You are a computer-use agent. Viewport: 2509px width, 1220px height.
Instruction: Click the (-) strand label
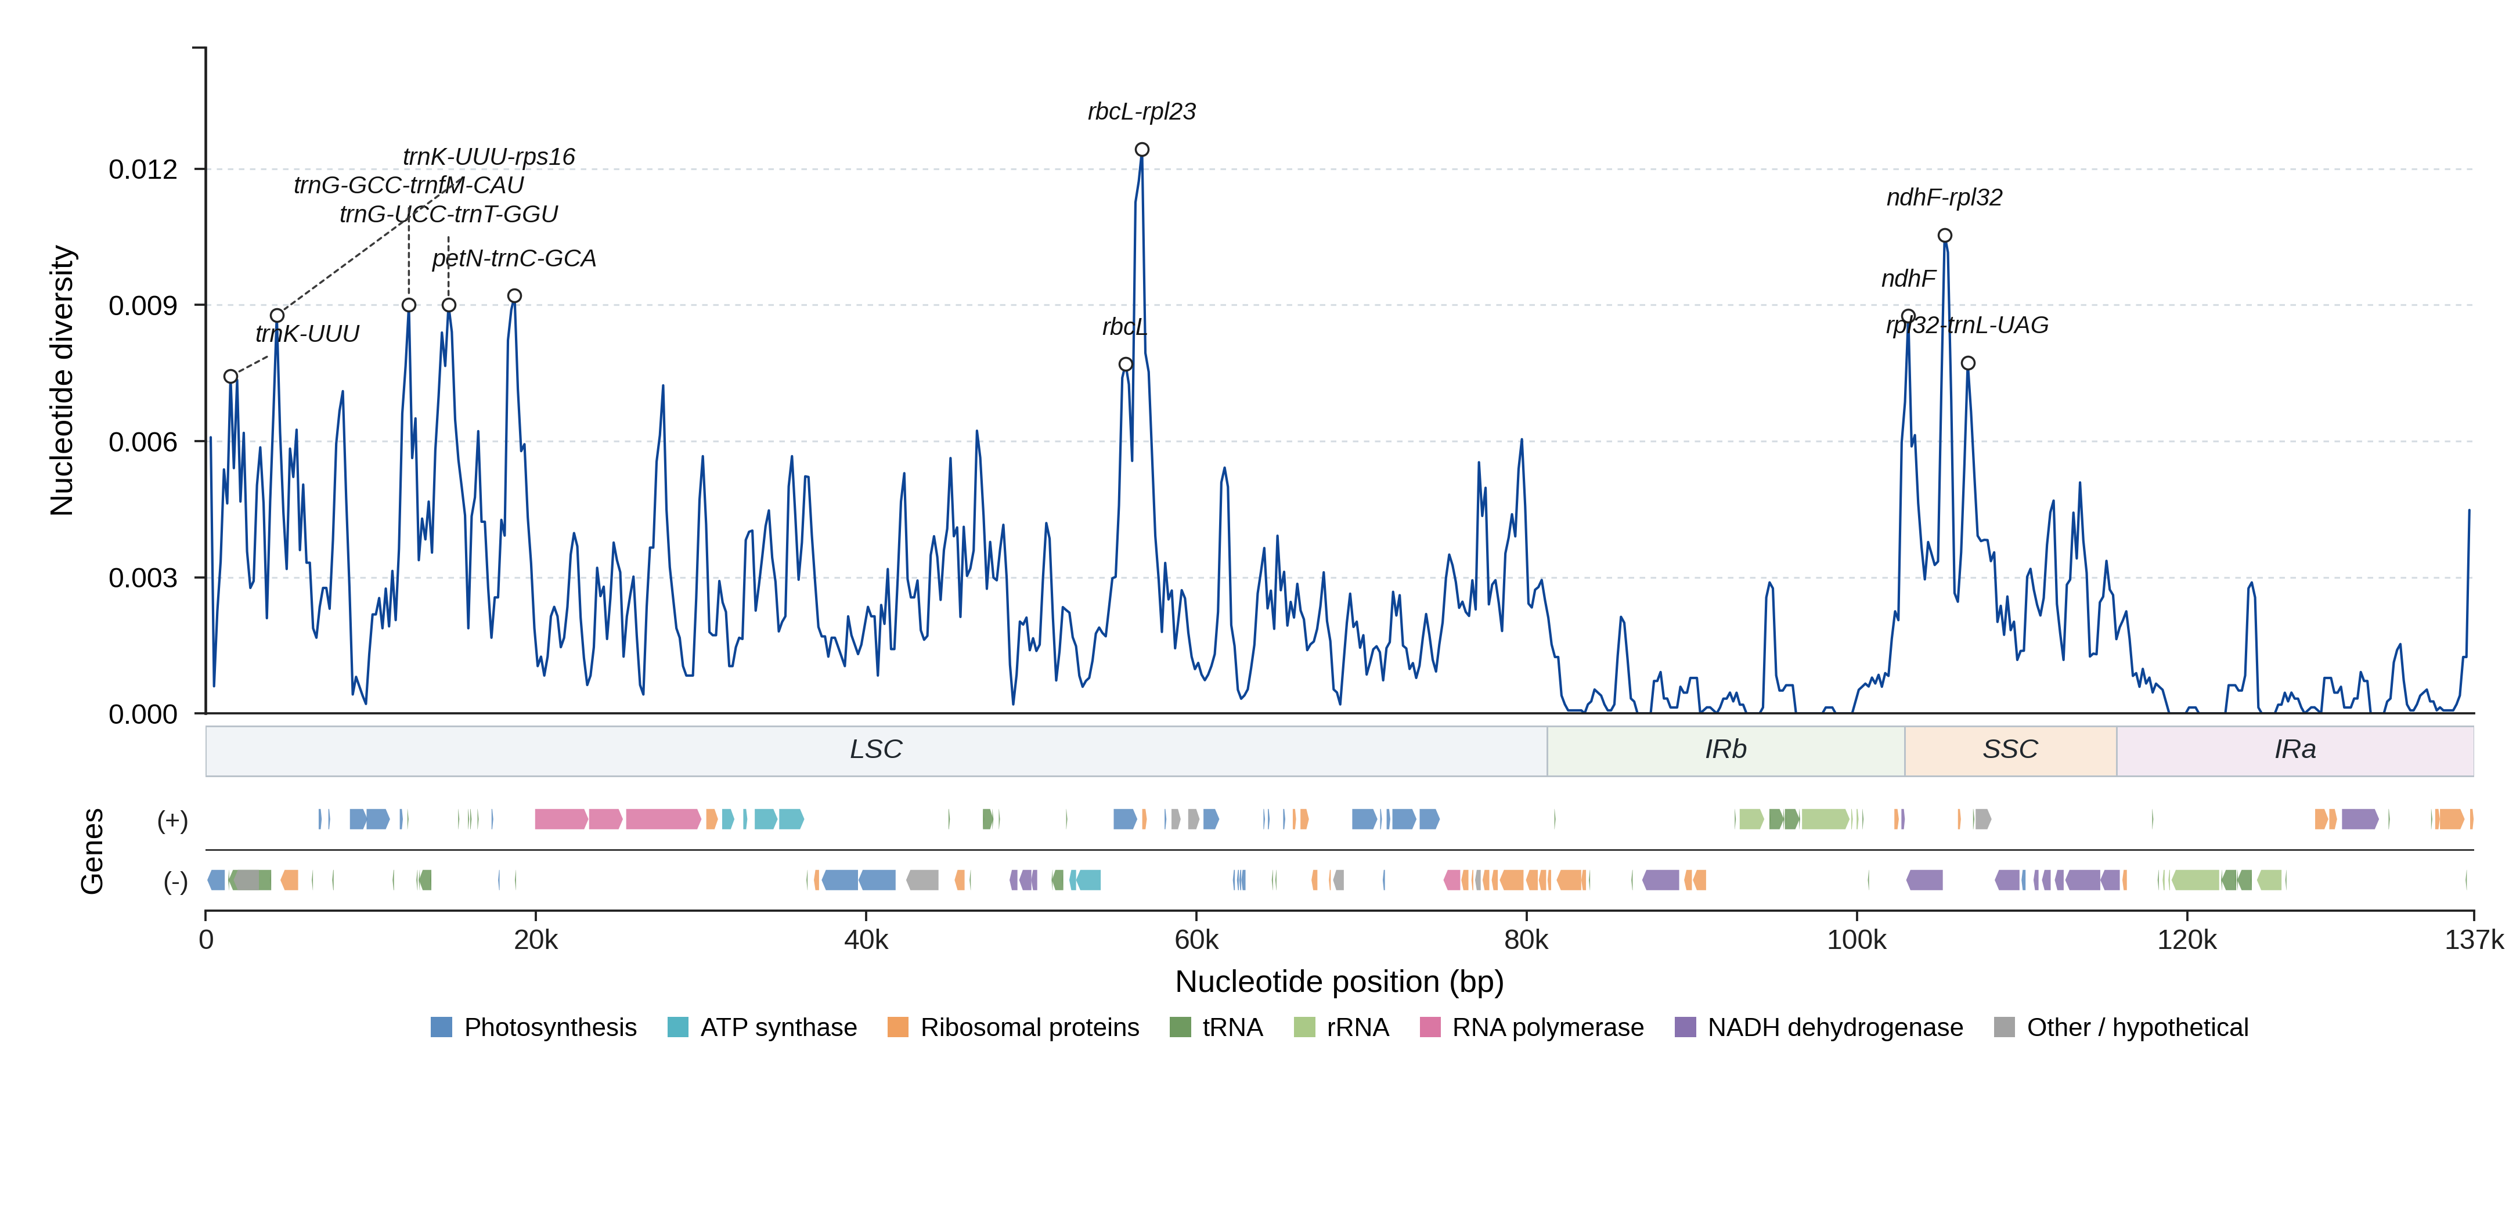(x=175, y=882)
